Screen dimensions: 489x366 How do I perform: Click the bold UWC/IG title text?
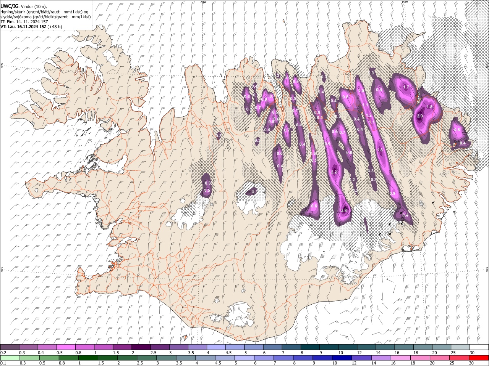(9, 6)
